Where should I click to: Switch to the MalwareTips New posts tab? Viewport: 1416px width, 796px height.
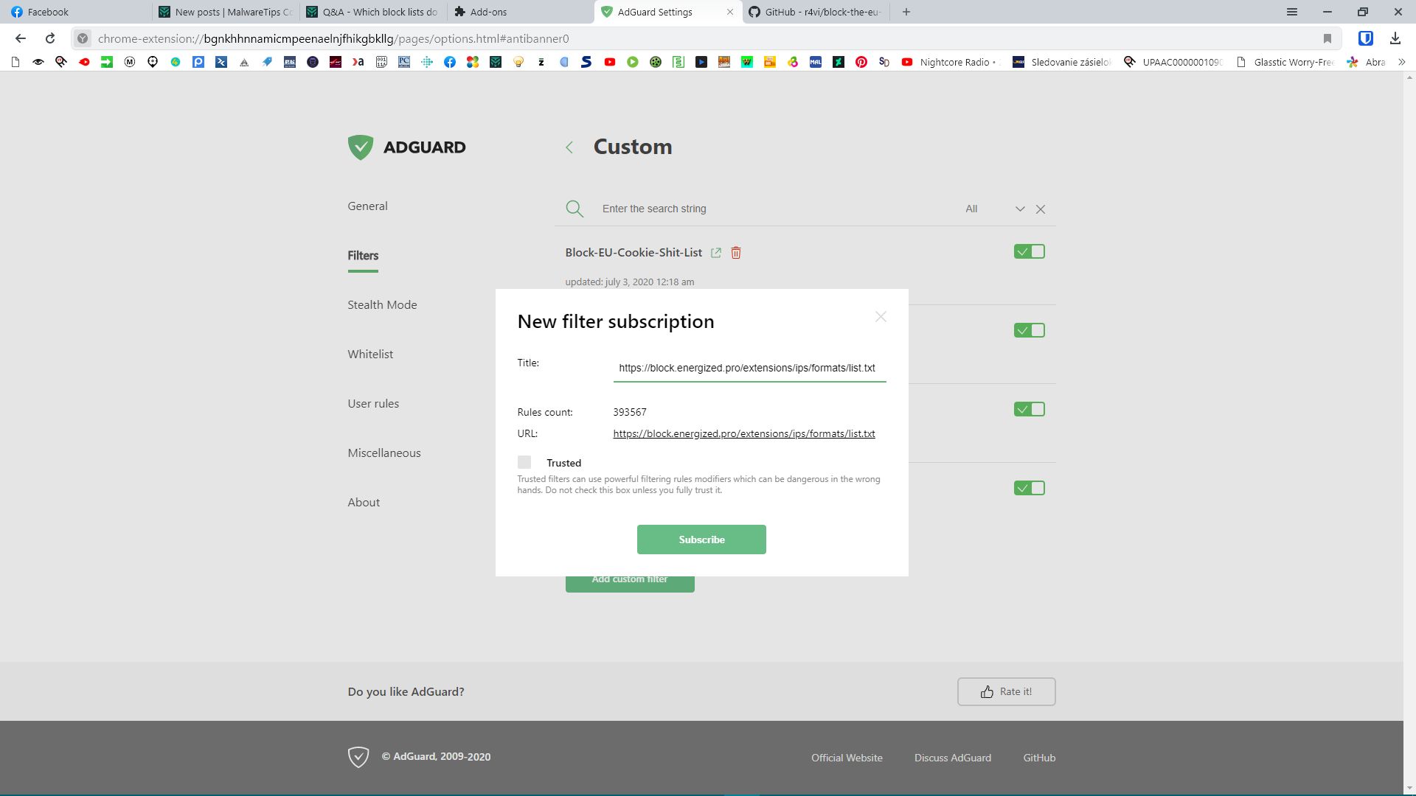point(226,12)
